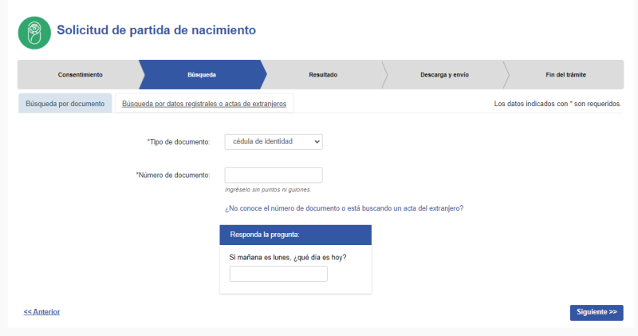
Task: Click the '¿No conoce el número de documento?' link
Action: tap(345, 208)
